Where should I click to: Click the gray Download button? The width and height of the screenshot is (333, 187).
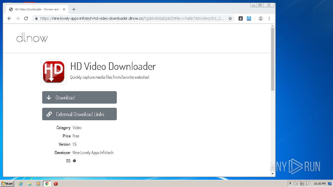pos(79,97)
